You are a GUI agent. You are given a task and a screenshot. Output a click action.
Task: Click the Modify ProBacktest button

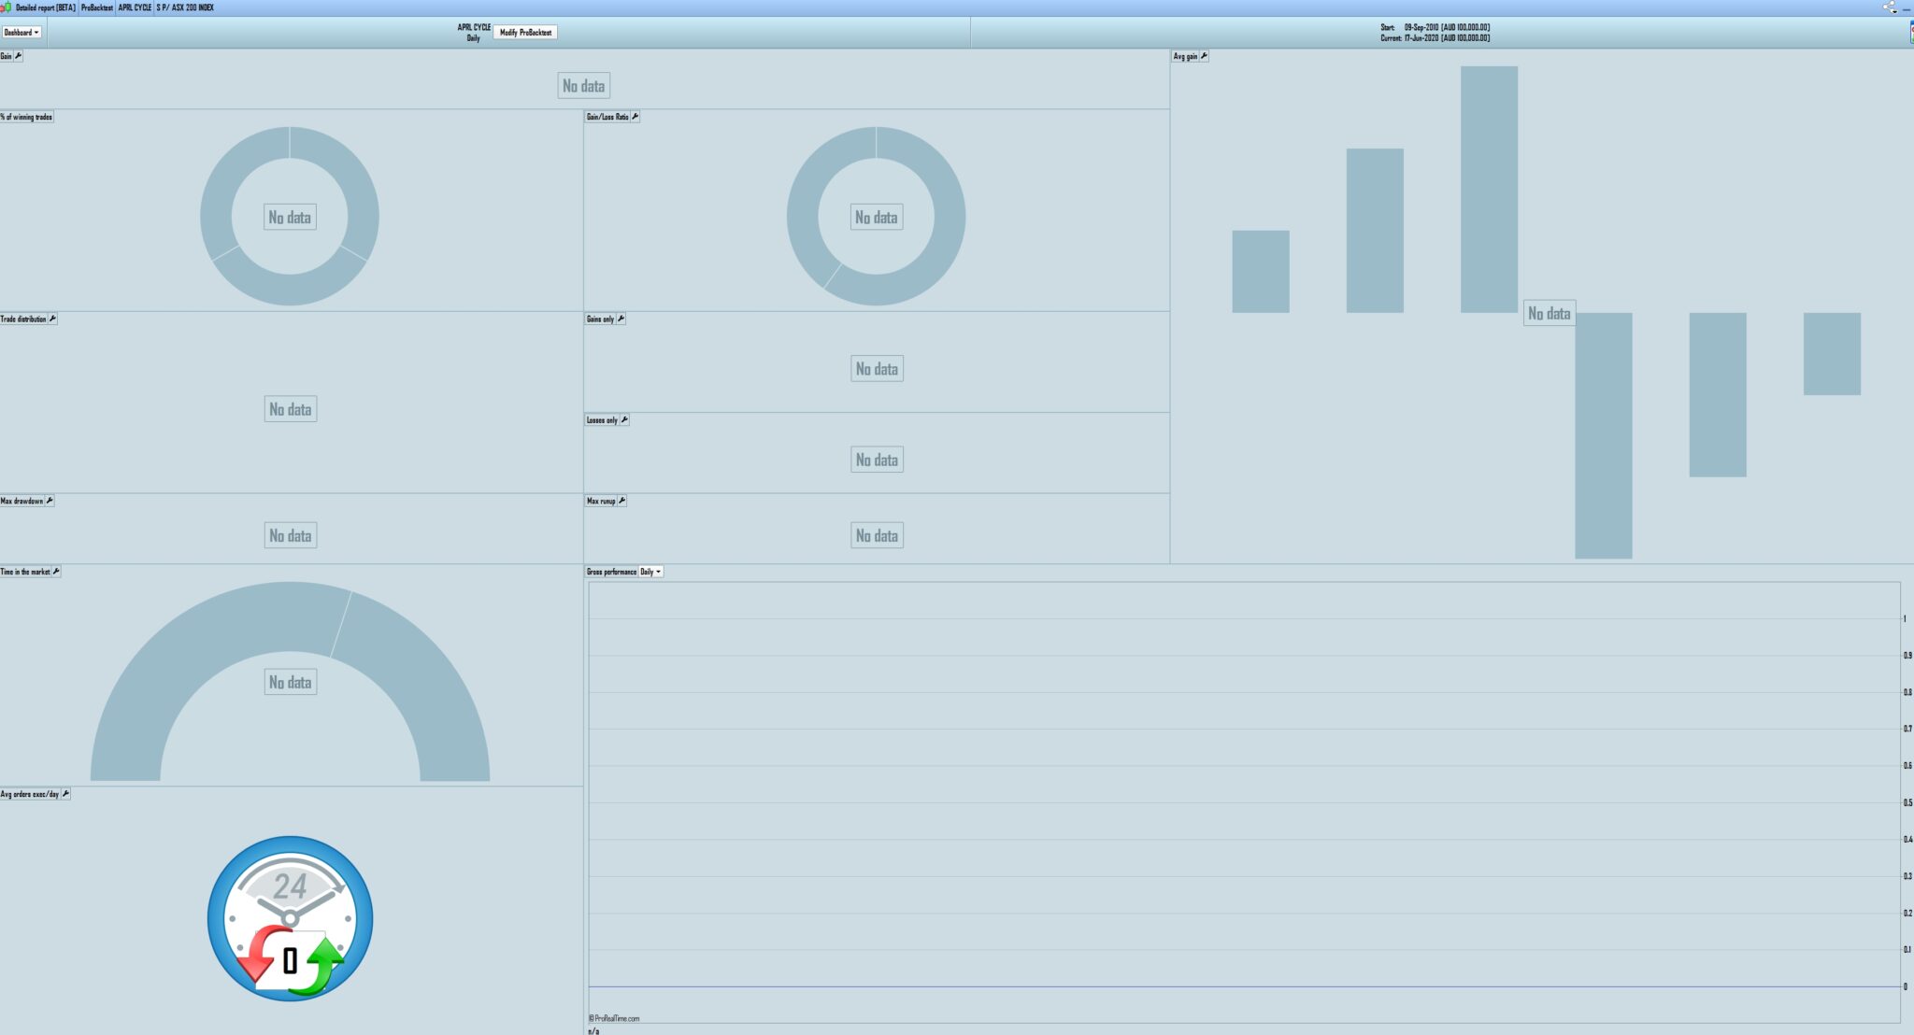(525, 32)
